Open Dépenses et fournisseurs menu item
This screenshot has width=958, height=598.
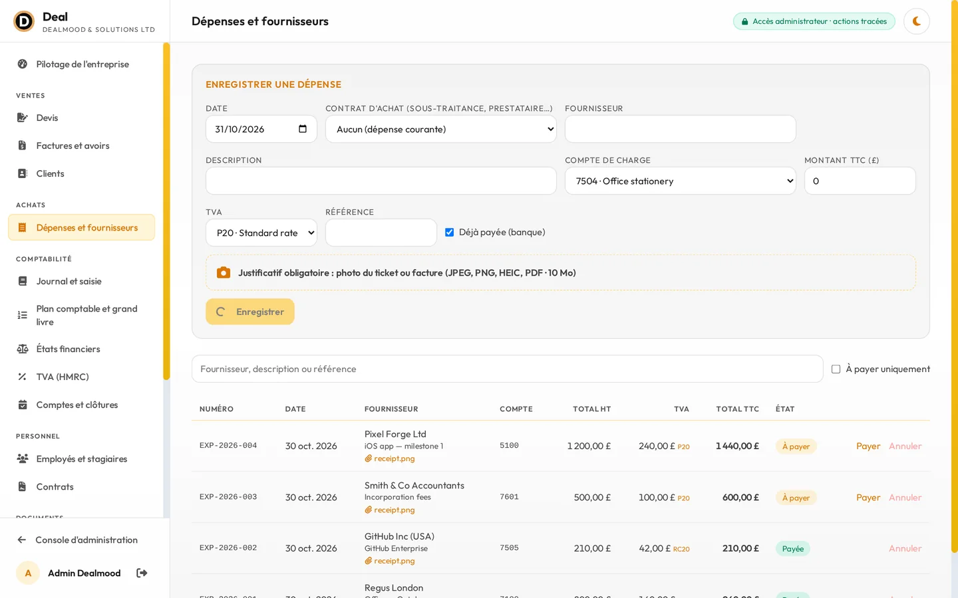[81, 227]
